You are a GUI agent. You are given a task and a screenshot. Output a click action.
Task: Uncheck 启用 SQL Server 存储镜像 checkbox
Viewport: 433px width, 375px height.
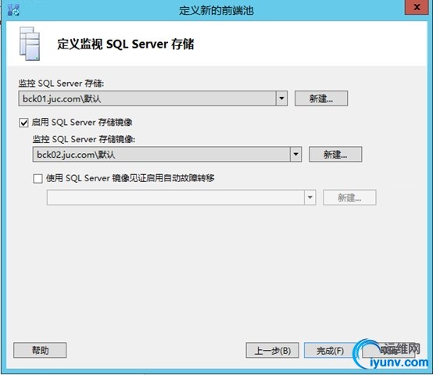coord(23,123)
